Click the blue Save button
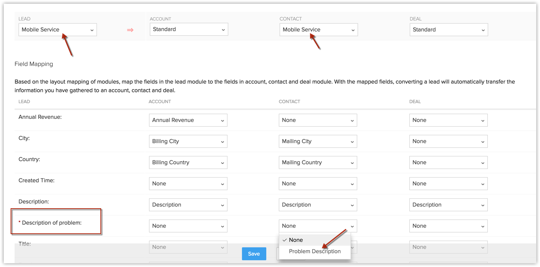 (x=254, y=254)
